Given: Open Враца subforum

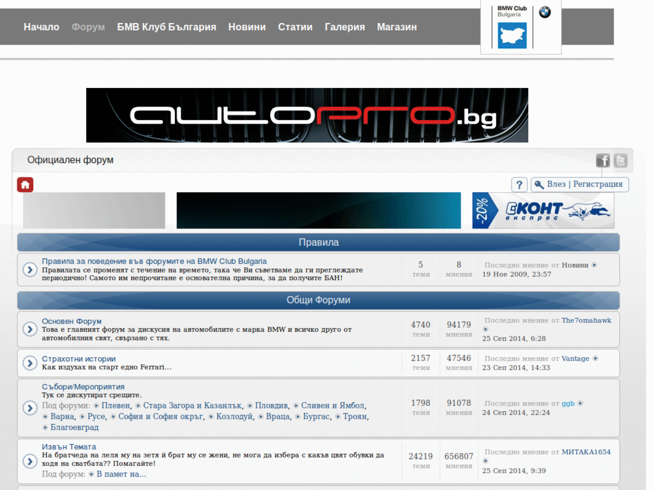Looking at the screenshot, I should [278, 416].
